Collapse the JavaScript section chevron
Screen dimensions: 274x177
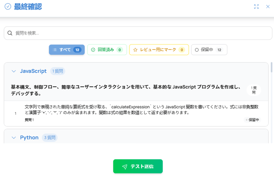pos(14,71)
